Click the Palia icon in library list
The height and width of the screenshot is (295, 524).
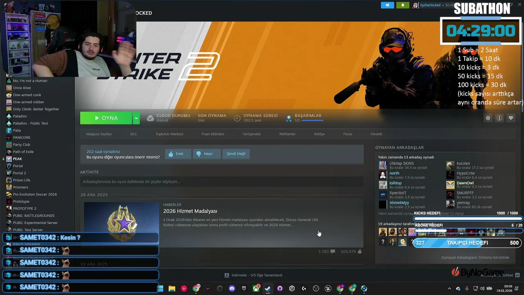pyautogui.click(x=9, y=130)
